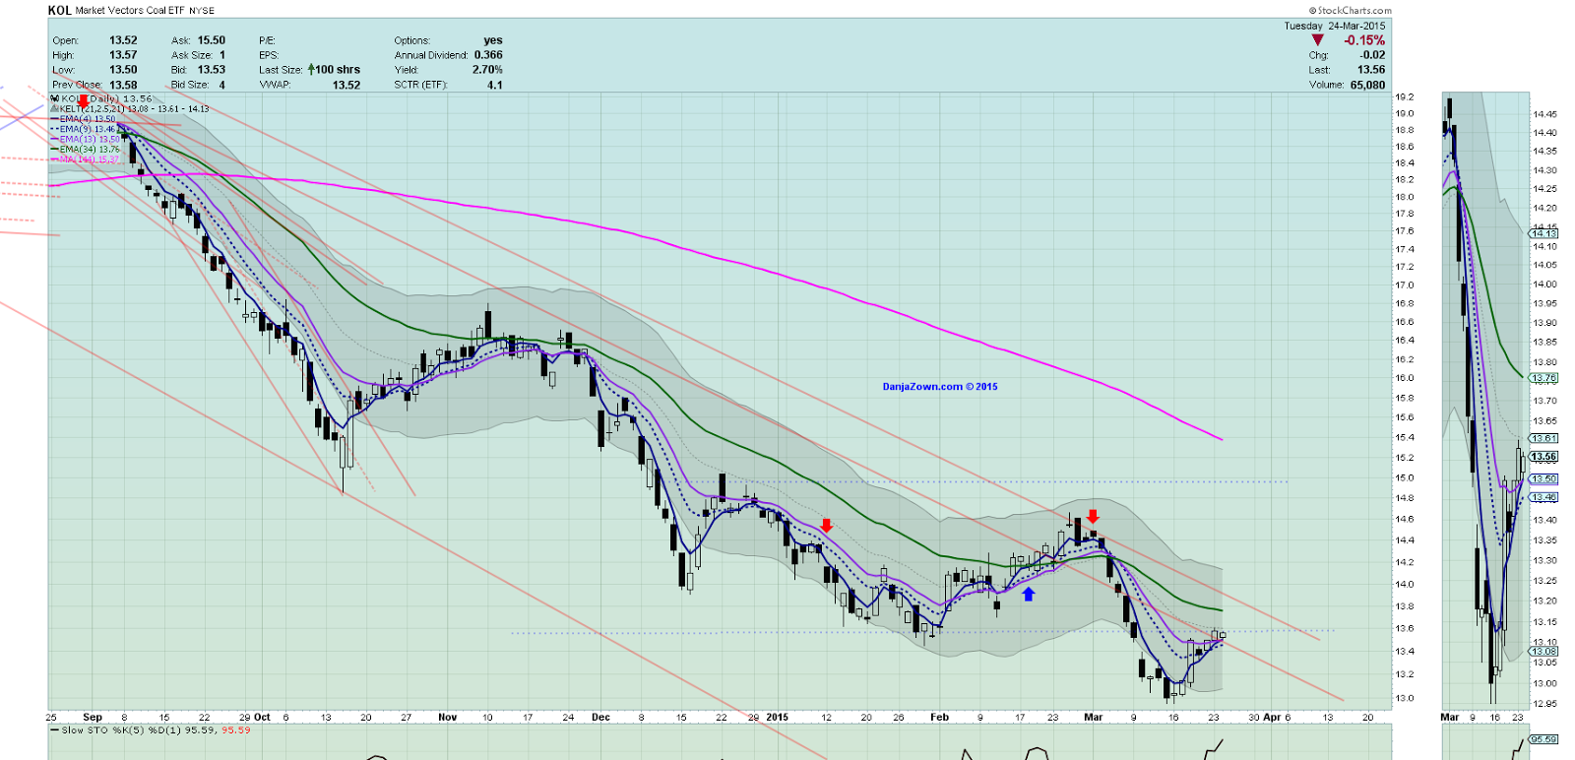1575x760 pixels.
Task: Click the date Tuesday 24-Mar-2015
Action: [1334, 26]
